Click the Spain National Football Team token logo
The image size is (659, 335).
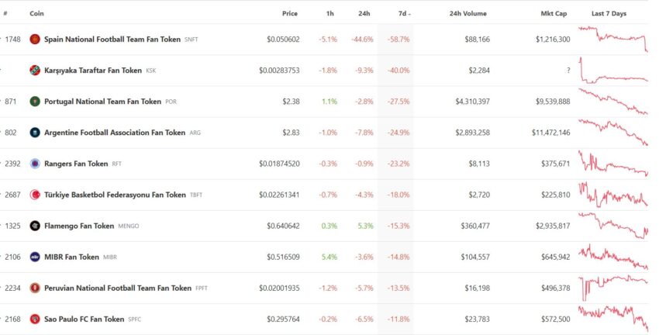coord(35,40)
